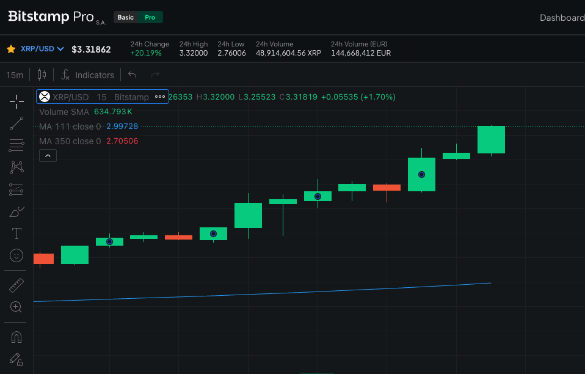This screenshot has width=585, height=374.
Task: Collapse the indicator legend
Action: pos(48,156)
